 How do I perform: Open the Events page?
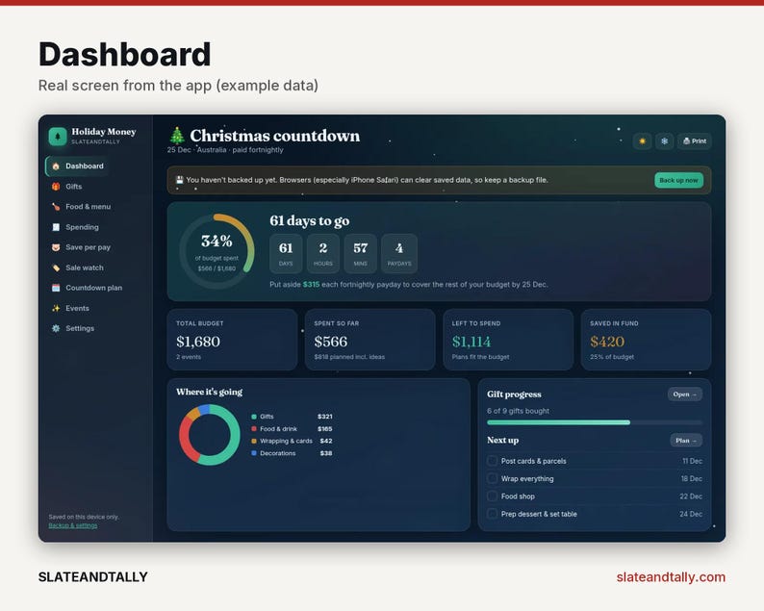point(78,308)
